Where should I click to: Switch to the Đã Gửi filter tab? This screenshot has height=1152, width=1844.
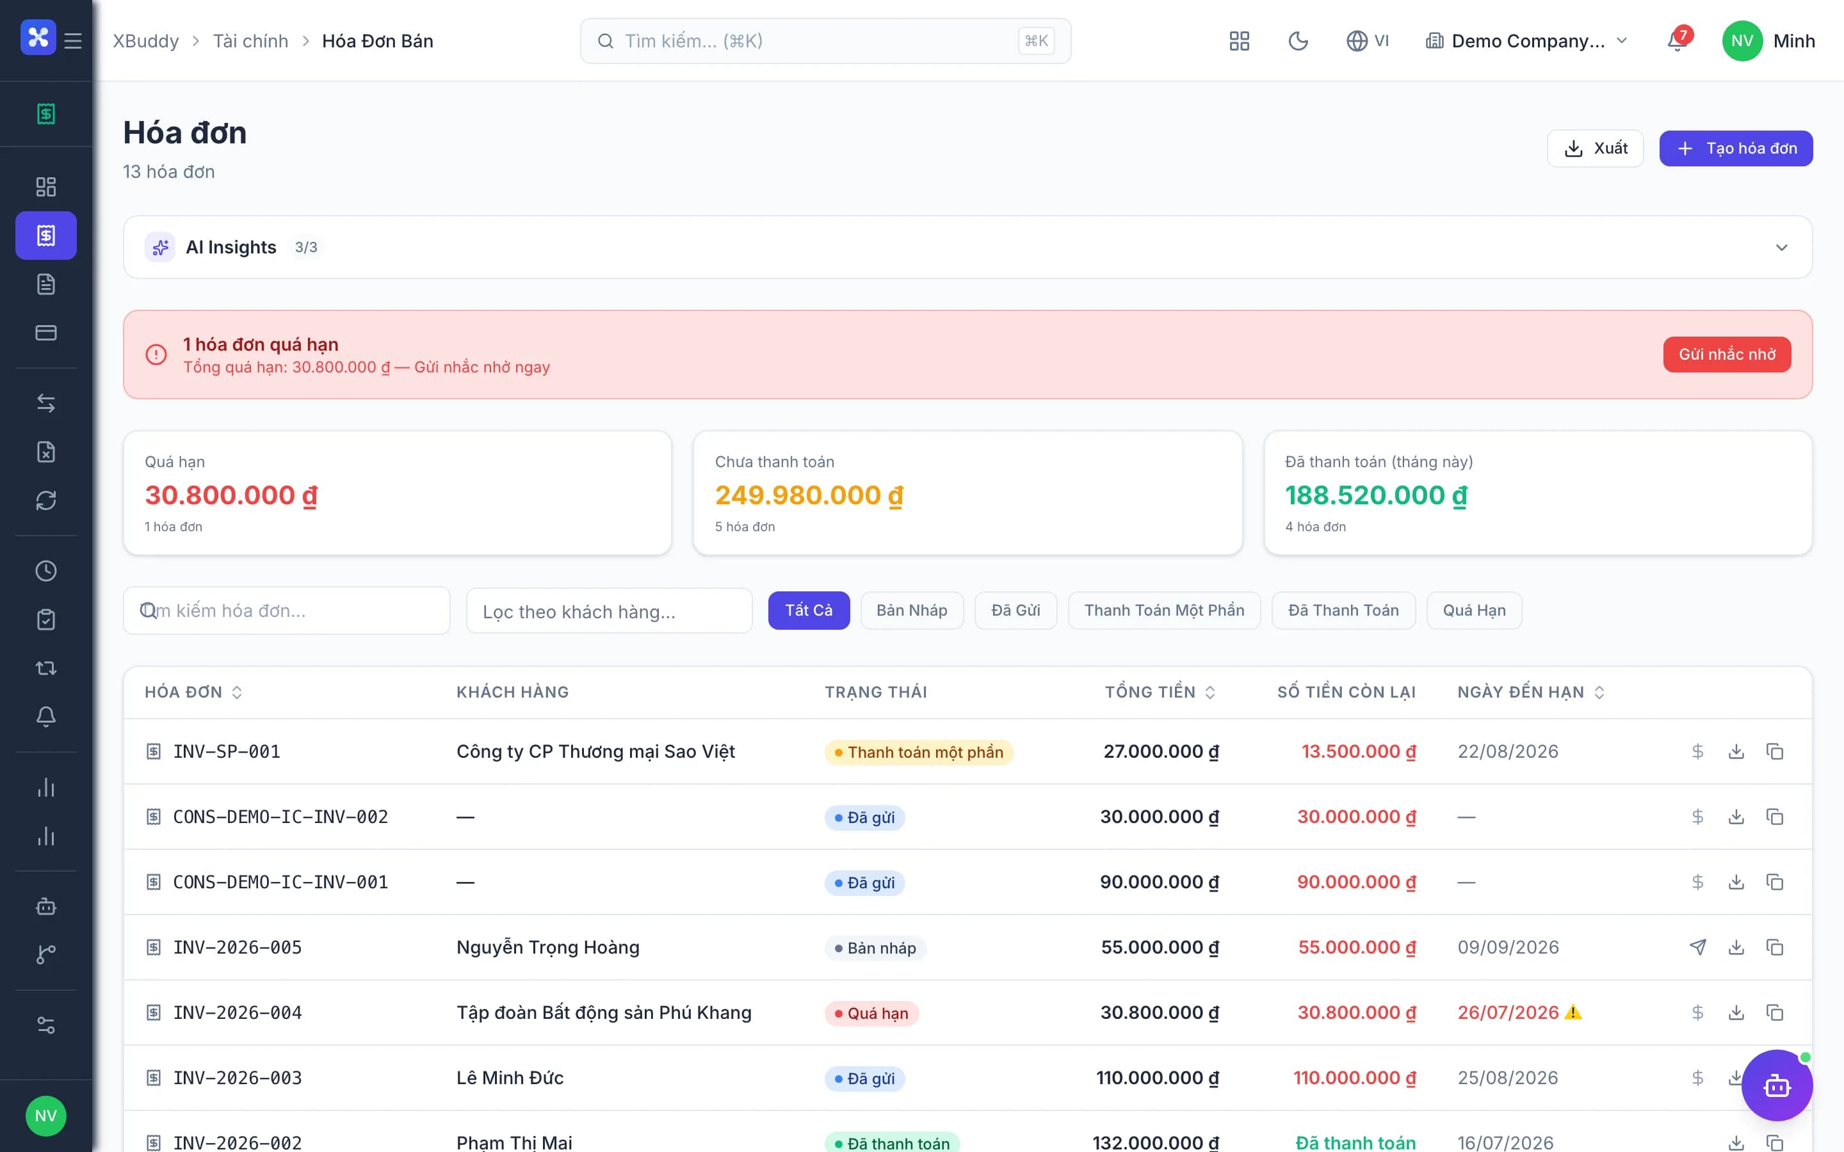[x=1015, y=611]
